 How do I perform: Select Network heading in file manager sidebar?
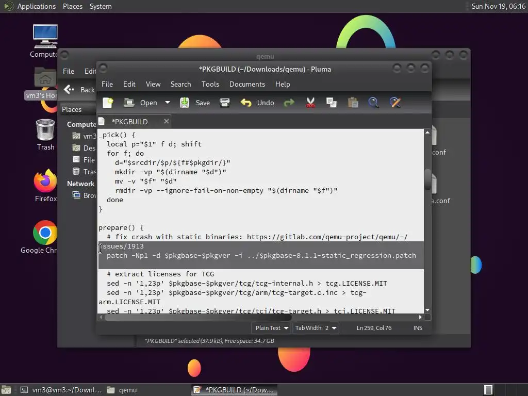coord(80,184)
